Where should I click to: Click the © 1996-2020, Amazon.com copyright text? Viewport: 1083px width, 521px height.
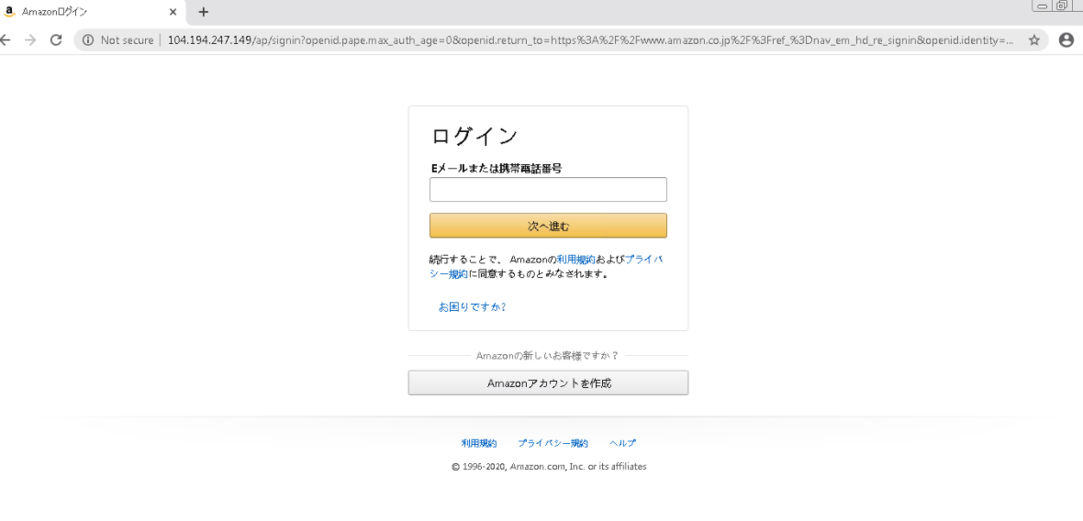tap(549, 467)
